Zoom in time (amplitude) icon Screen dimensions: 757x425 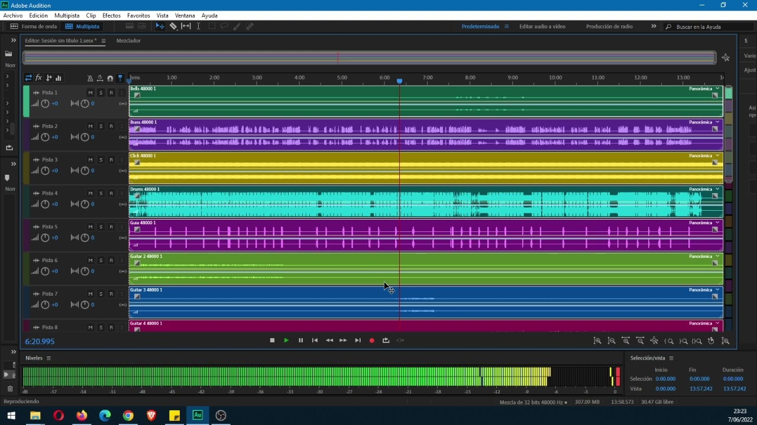pos(597,341)
